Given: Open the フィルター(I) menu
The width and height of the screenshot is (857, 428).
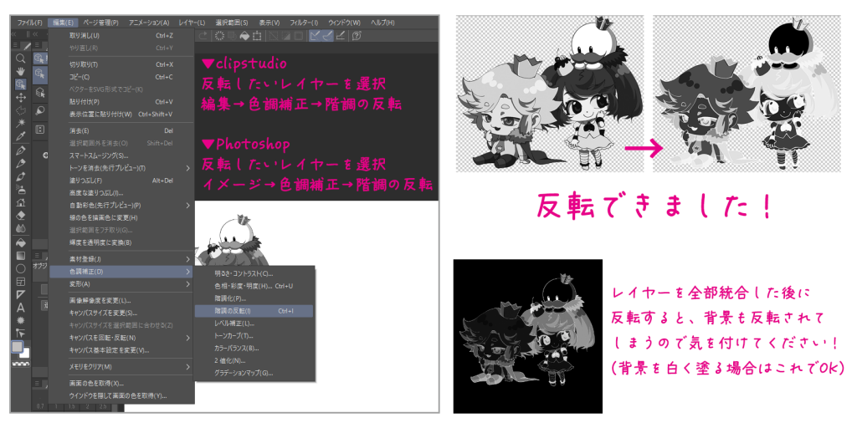Looking at the screenshot, I should click(x=305, y=22).
